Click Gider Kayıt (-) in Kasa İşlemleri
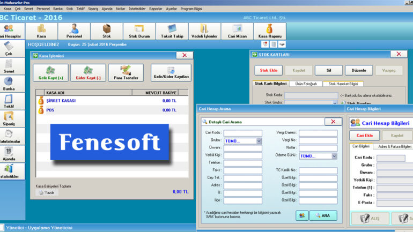The height and width of the screenshot is (232, 413). (x=88, y=73)
